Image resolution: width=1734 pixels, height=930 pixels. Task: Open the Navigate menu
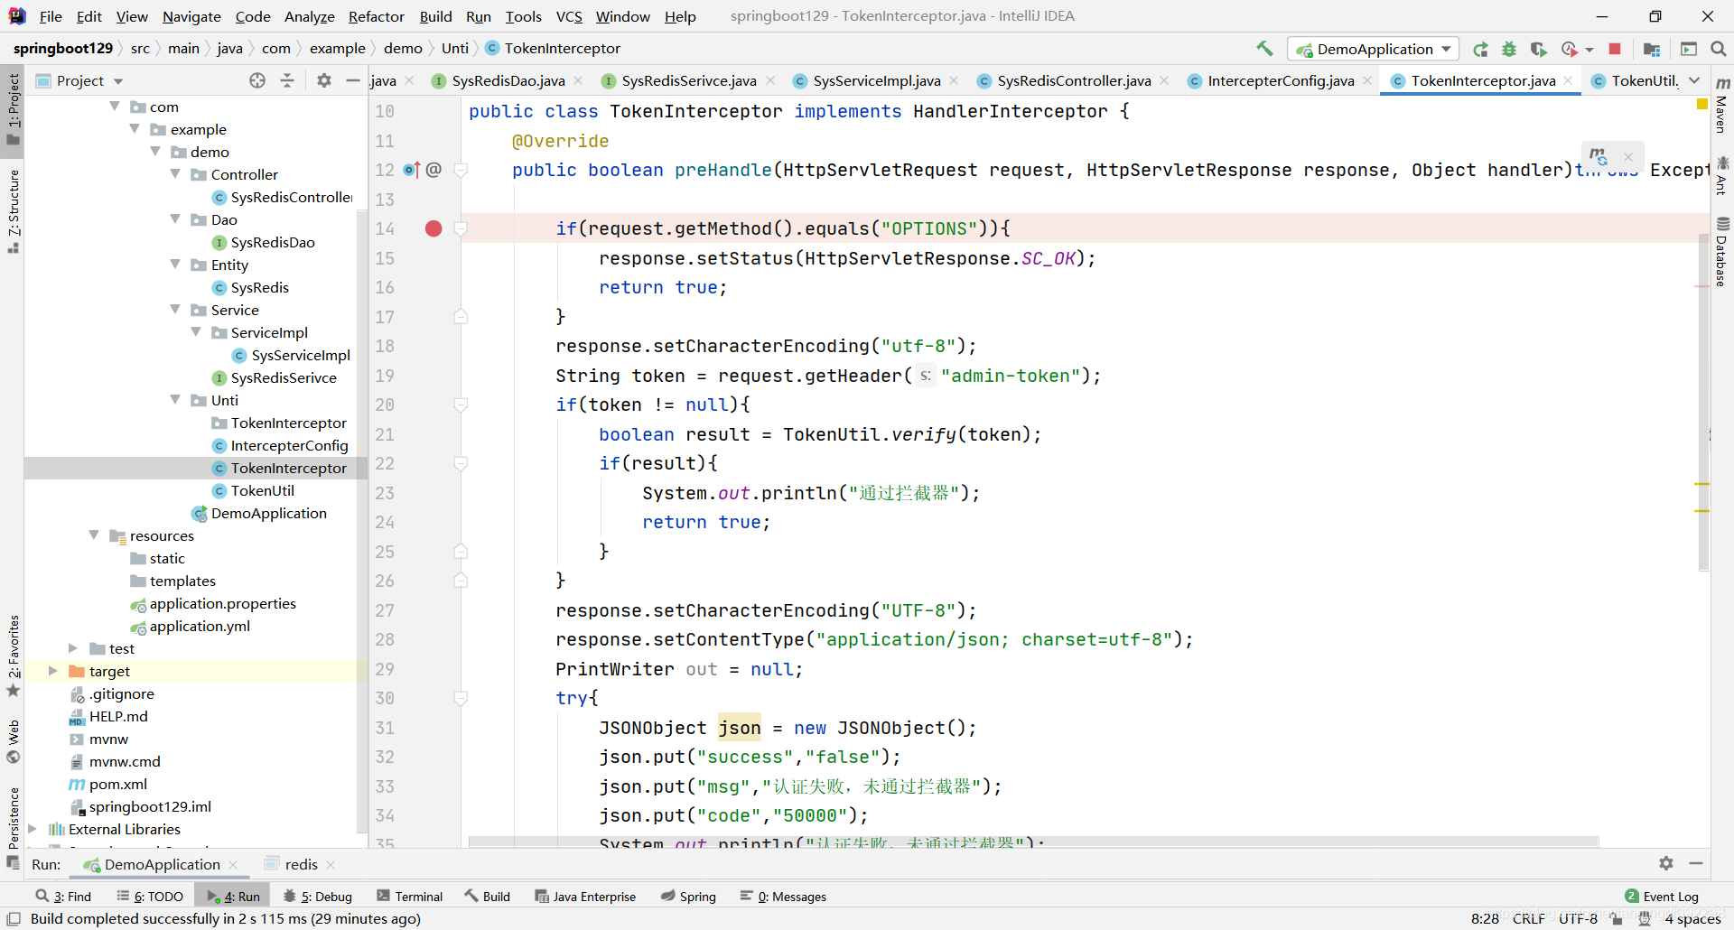[x=191, y=16]
